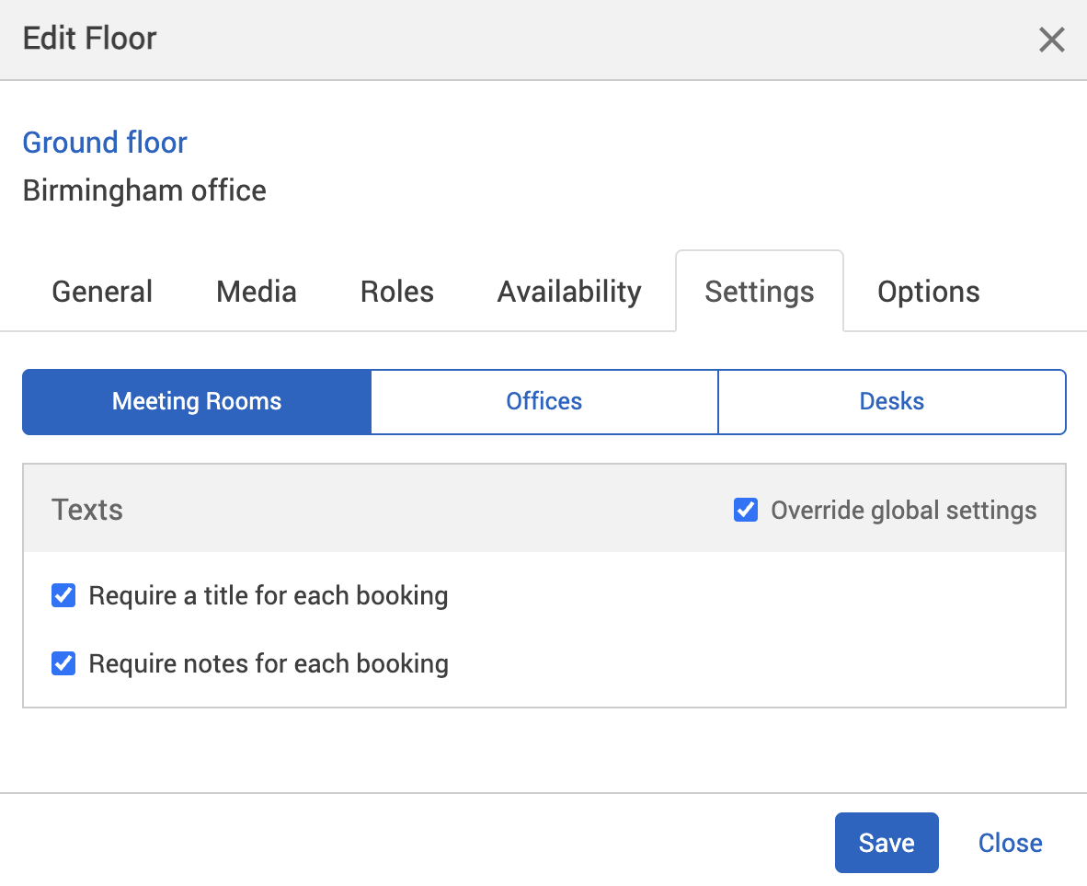Dismiss dialog via the X icon
This screenshot has height=886, width=1087.
click(x=1051, y=40)
